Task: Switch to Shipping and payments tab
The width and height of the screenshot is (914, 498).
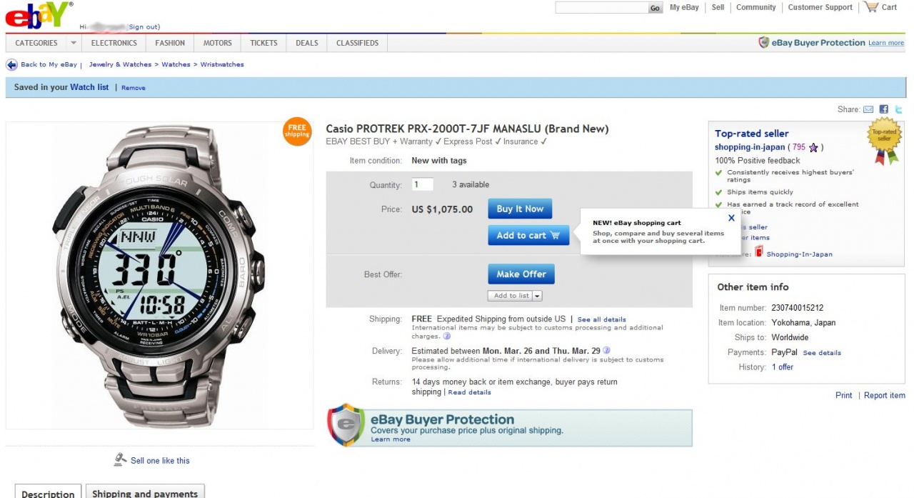Action: 145,493
